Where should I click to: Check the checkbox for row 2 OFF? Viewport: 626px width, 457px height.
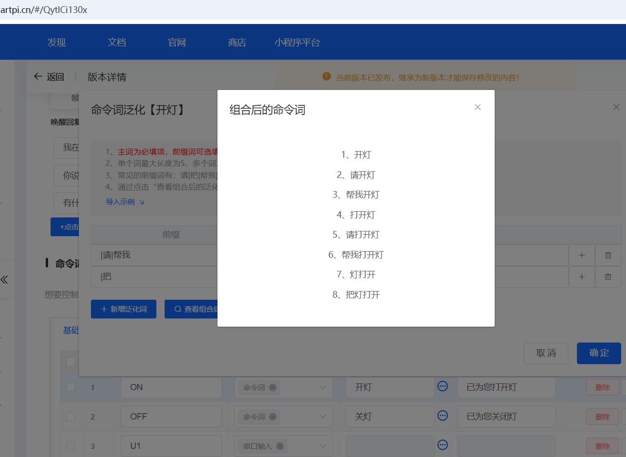[x=71, y=417]
